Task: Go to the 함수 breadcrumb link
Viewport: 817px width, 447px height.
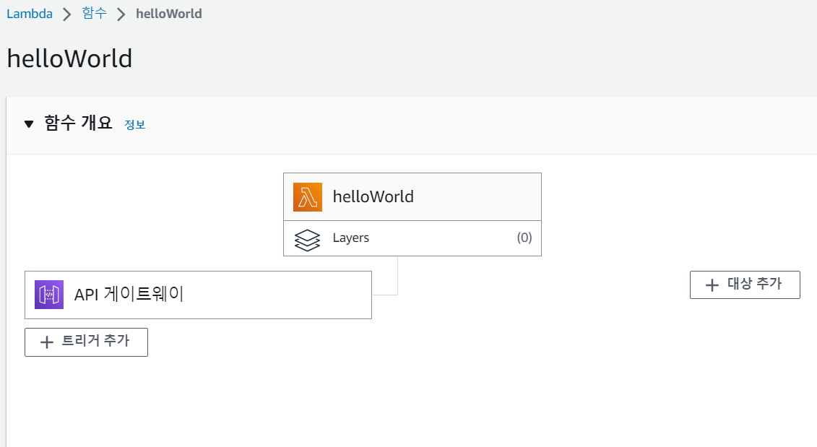Action: pyautogui.click(x=95, y=13)
